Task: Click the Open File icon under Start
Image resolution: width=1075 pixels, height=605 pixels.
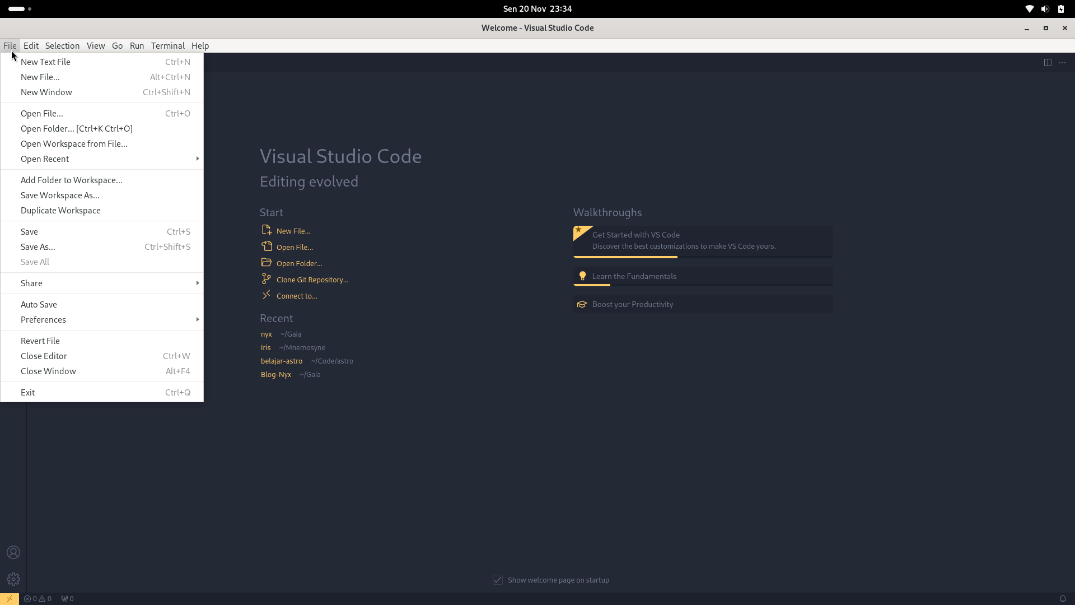Action: point(267,246)
